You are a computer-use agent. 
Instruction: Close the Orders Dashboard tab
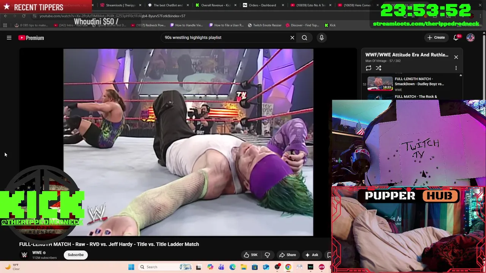click(x=283, y=5)
